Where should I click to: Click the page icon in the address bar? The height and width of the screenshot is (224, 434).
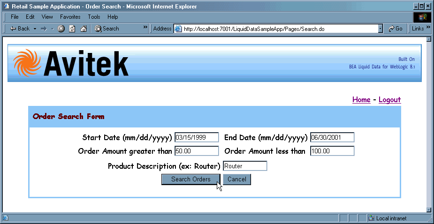click(178, 29)
